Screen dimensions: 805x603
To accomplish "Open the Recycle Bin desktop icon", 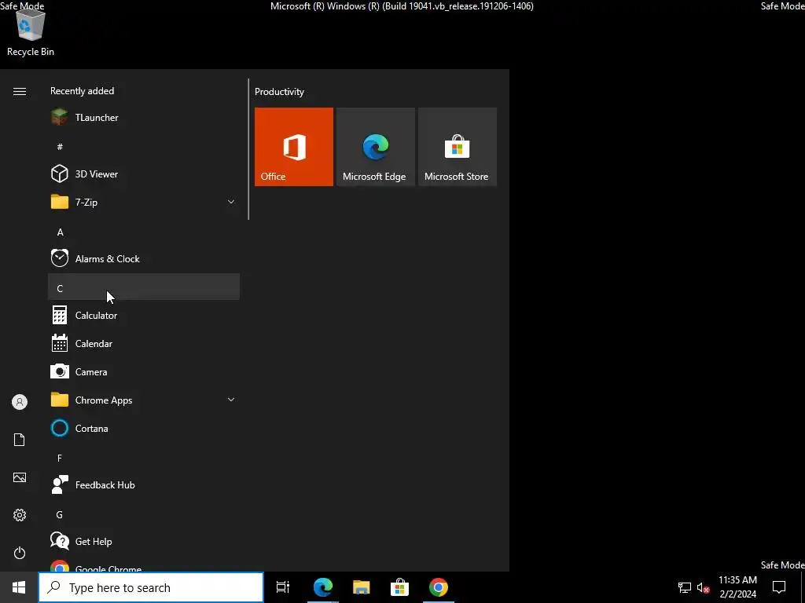I will (31, 31).
